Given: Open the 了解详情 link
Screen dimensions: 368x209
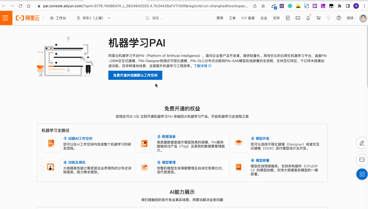Looking at the screenshot, I should pyautogui.click(x=202, y=66).
